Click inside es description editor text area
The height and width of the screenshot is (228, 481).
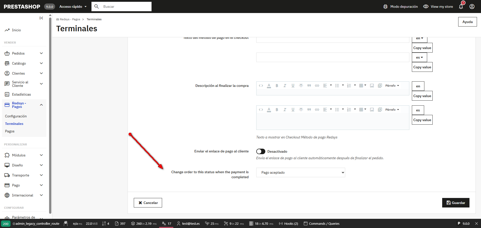click(333, 122)
